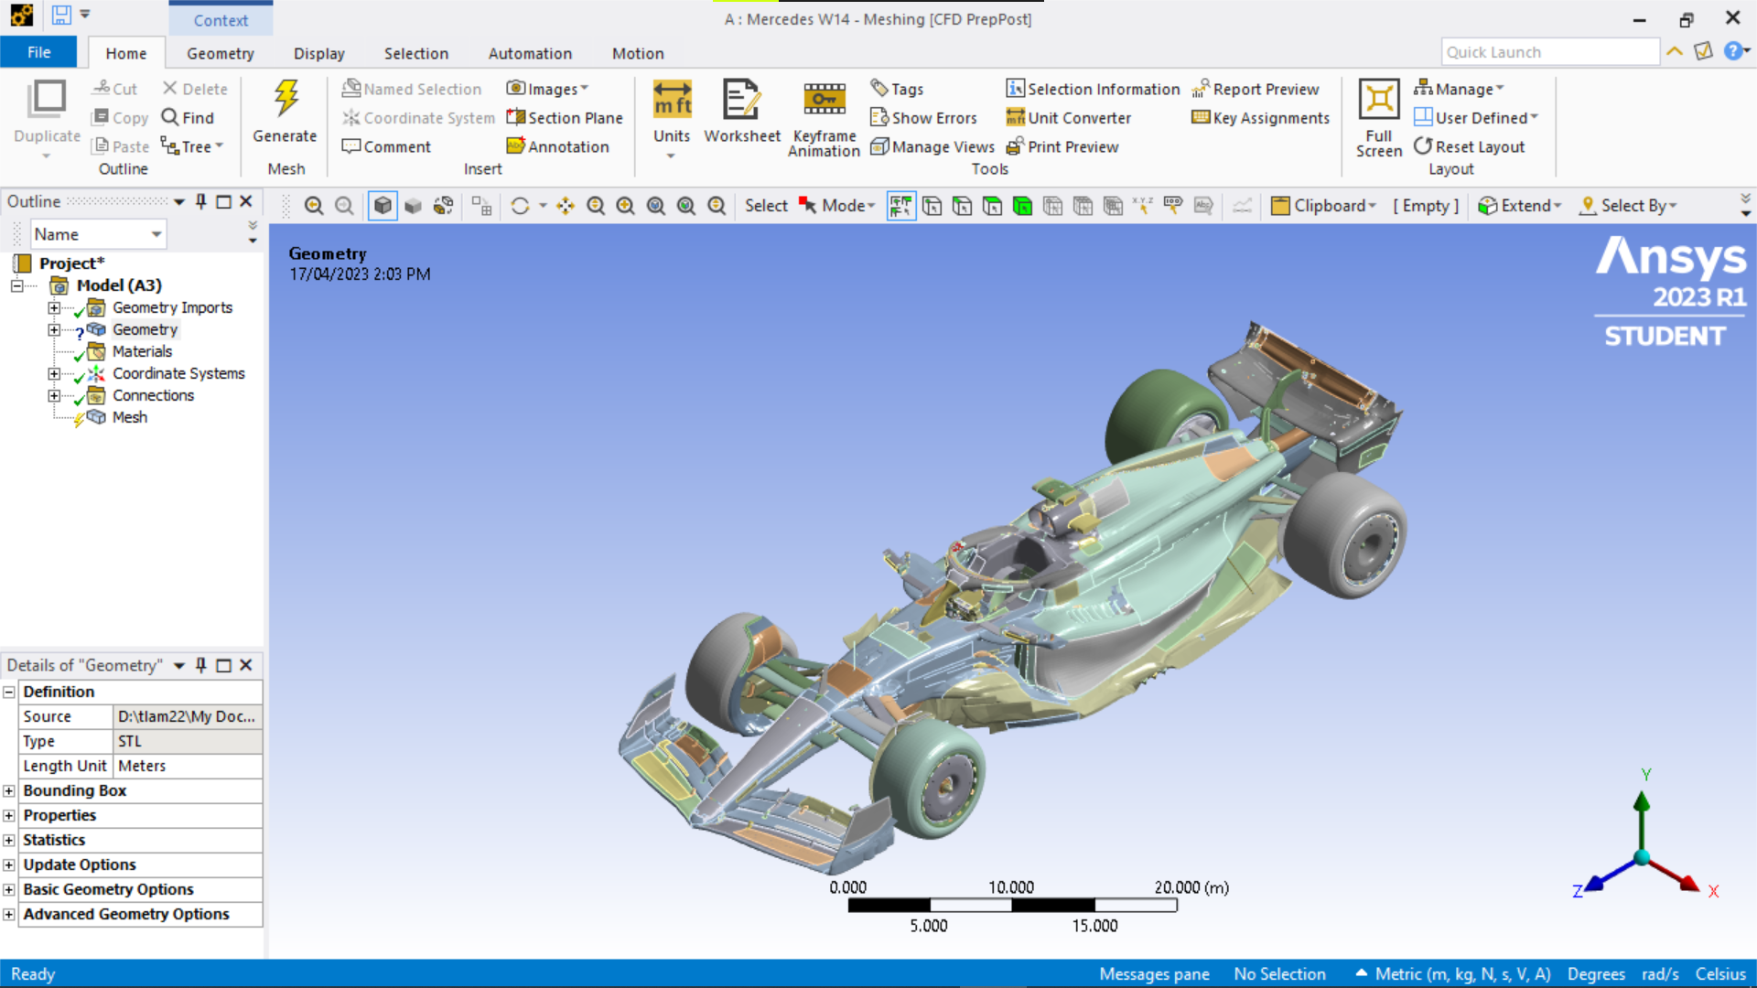Expand Advanced Geometry Options section
The height and width of the screenshot is (988, 1757).
(9, 914)
